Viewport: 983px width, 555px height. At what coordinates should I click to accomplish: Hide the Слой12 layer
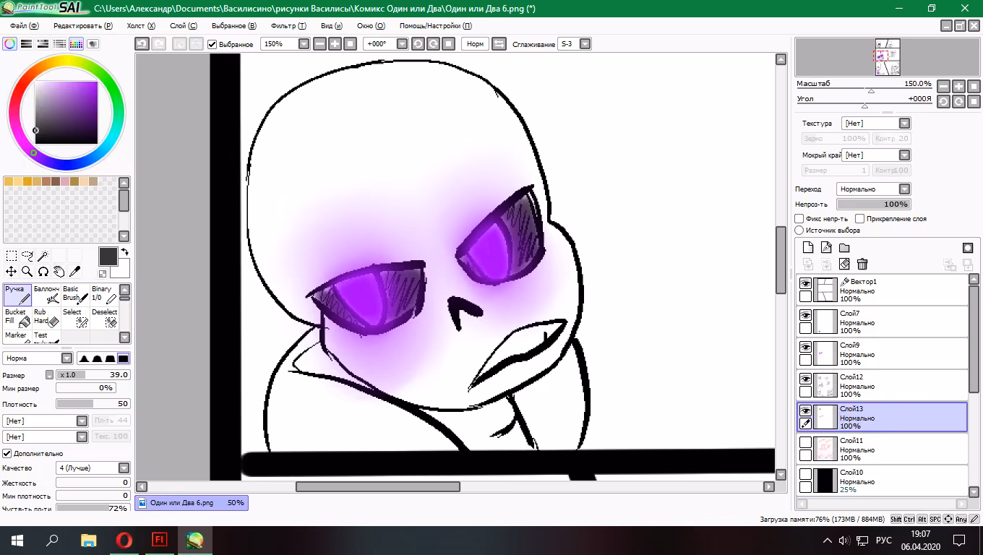point(805,380)
